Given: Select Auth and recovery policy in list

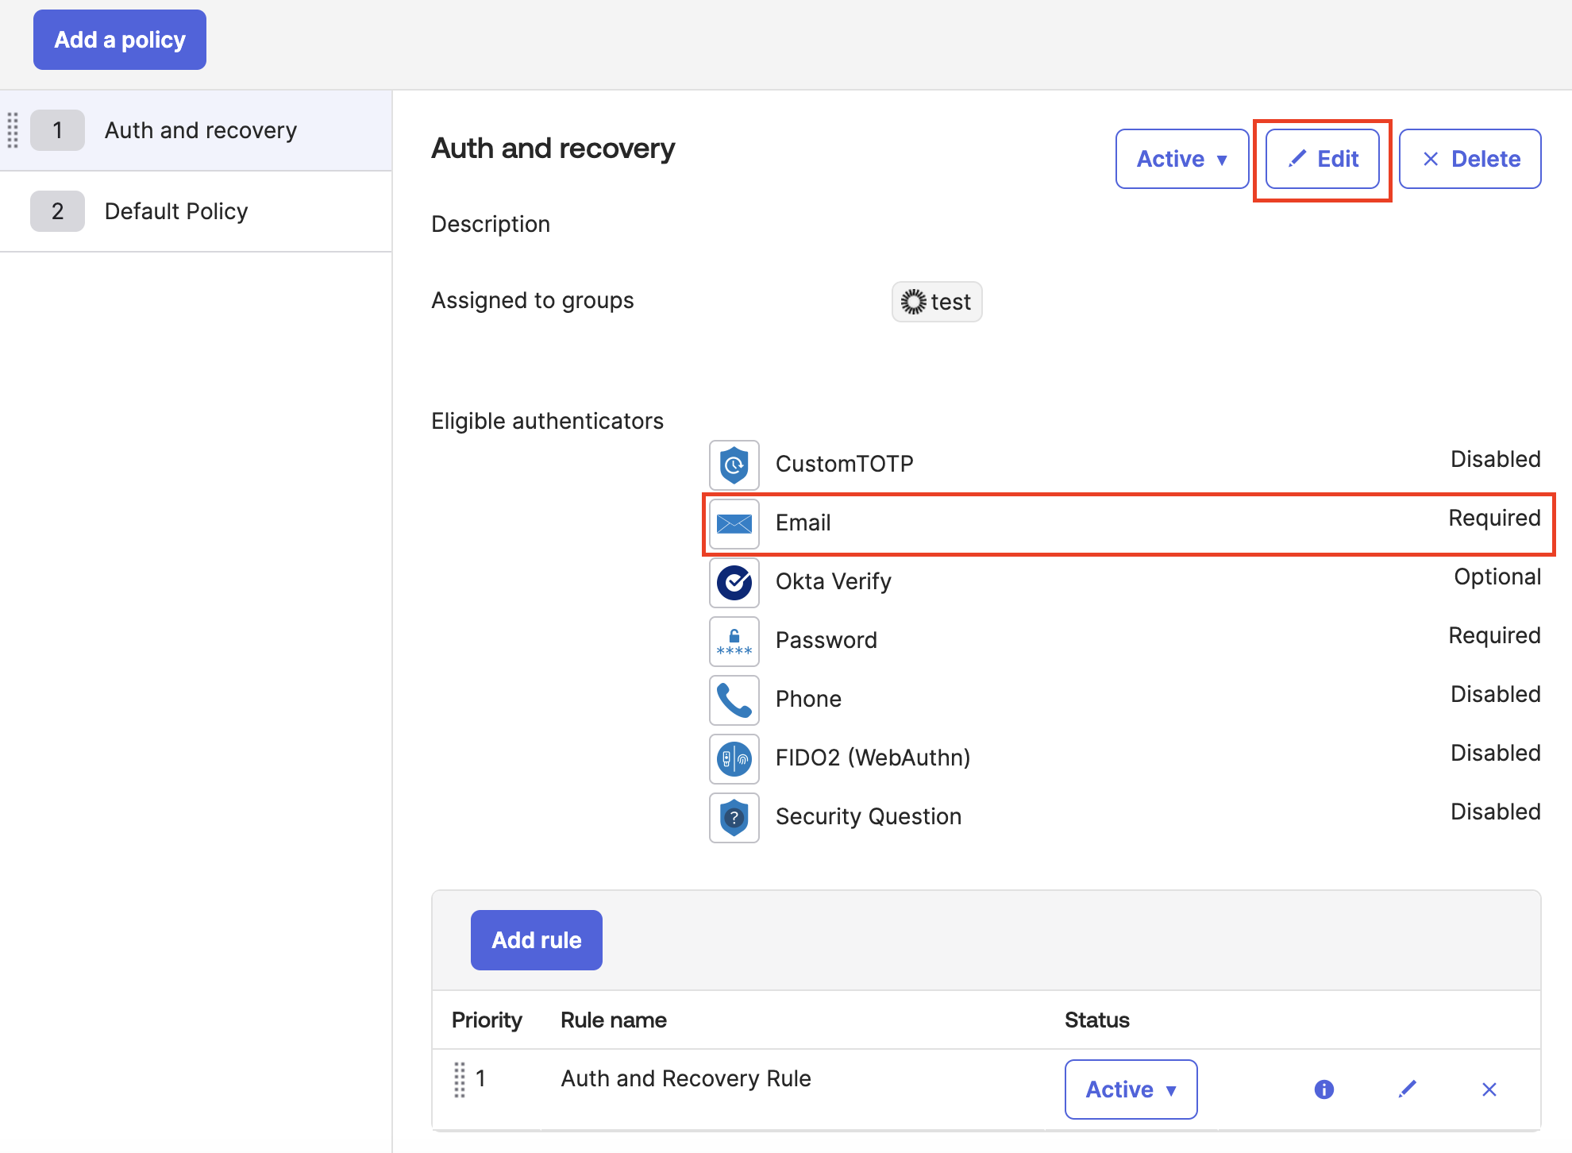Looking at the screenshot, I should [x=200, y=130].
